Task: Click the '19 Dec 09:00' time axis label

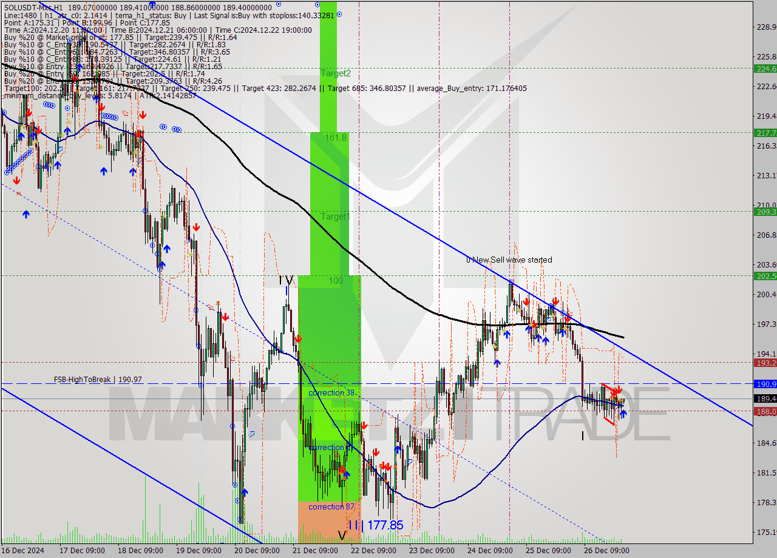Action: (x=198, y=551)
